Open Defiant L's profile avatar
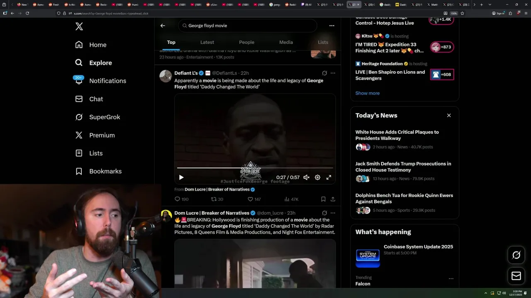The image size is (531, 298). point(166,76)
